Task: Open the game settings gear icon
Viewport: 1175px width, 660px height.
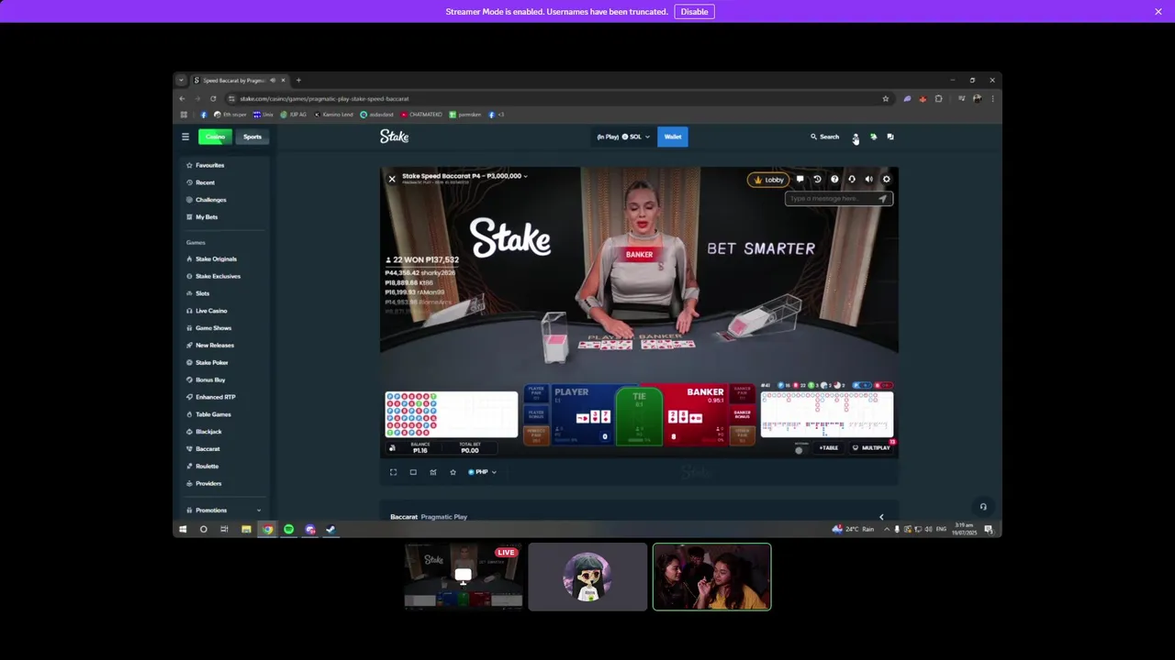Action: coord(887,180)
